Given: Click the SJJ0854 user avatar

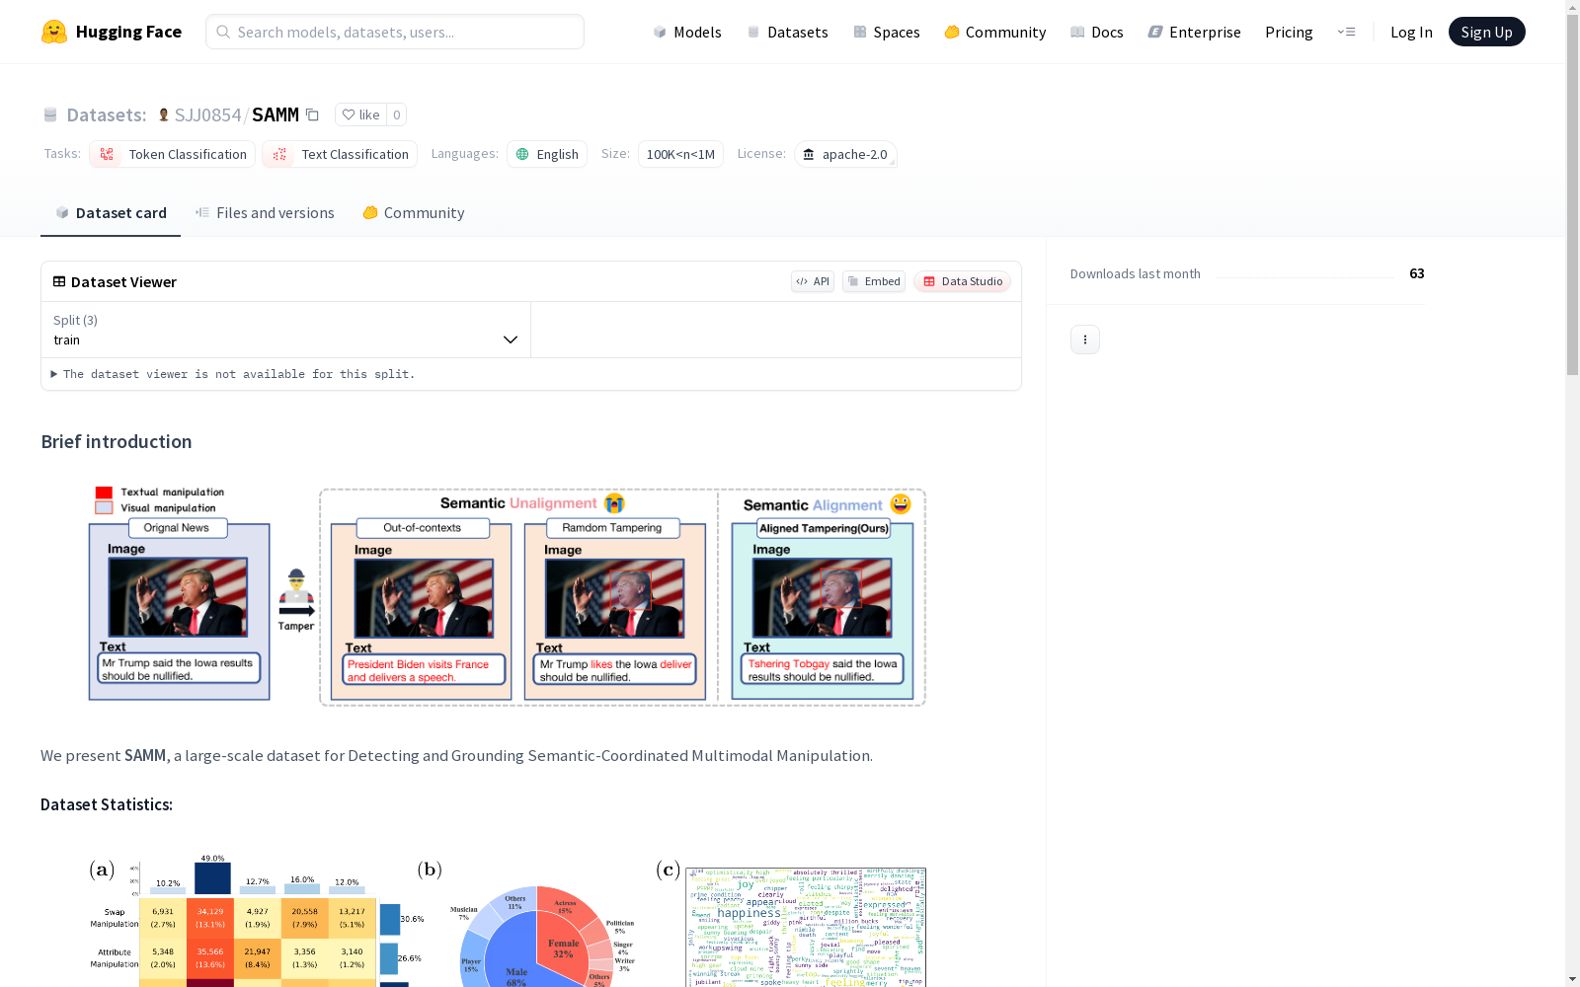Looking at the screenshot, I should coord(164,114).
